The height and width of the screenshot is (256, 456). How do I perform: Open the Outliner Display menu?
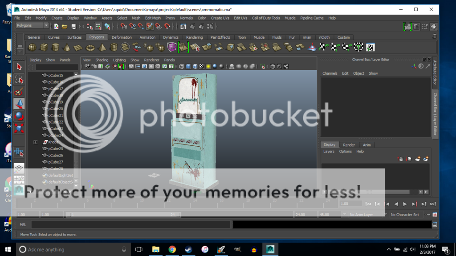click(x=35, y=60)
